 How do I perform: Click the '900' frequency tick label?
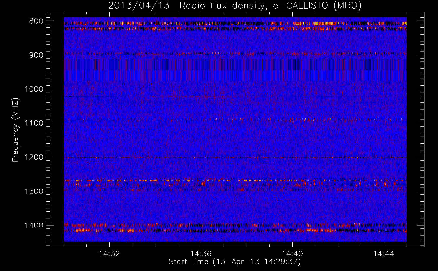[35, 55]
